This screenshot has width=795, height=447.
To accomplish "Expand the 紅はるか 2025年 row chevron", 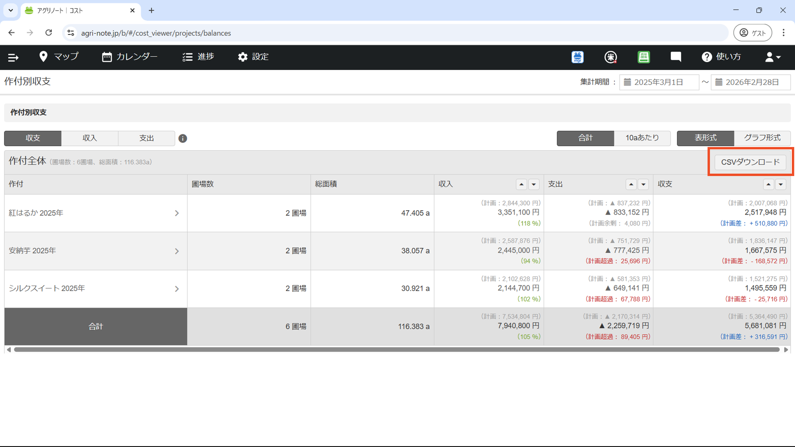I will (177, 213).
